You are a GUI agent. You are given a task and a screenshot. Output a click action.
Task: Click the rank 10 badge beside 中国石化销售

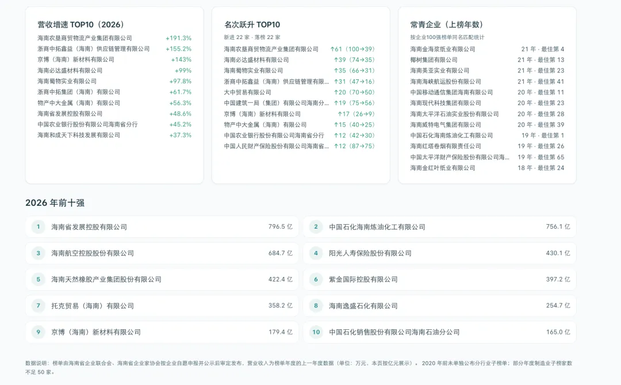316,332
